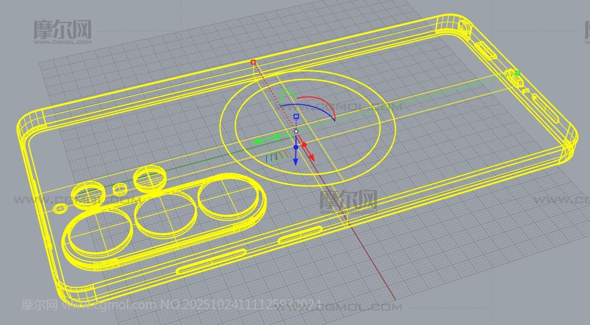The height and width of the screenshot is (325, 590).
Task: Click the red round scale handle on gumball
Action: (304, 144)
